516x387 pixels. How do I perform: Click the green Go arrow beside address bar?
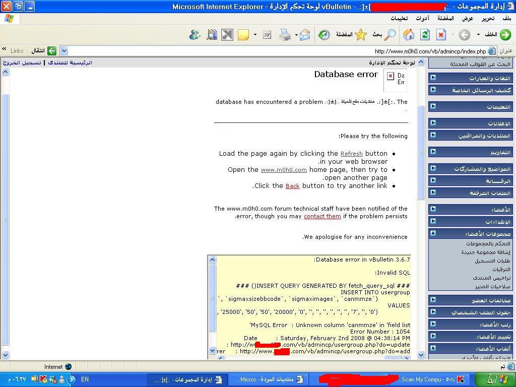click(x=52, y=51)
